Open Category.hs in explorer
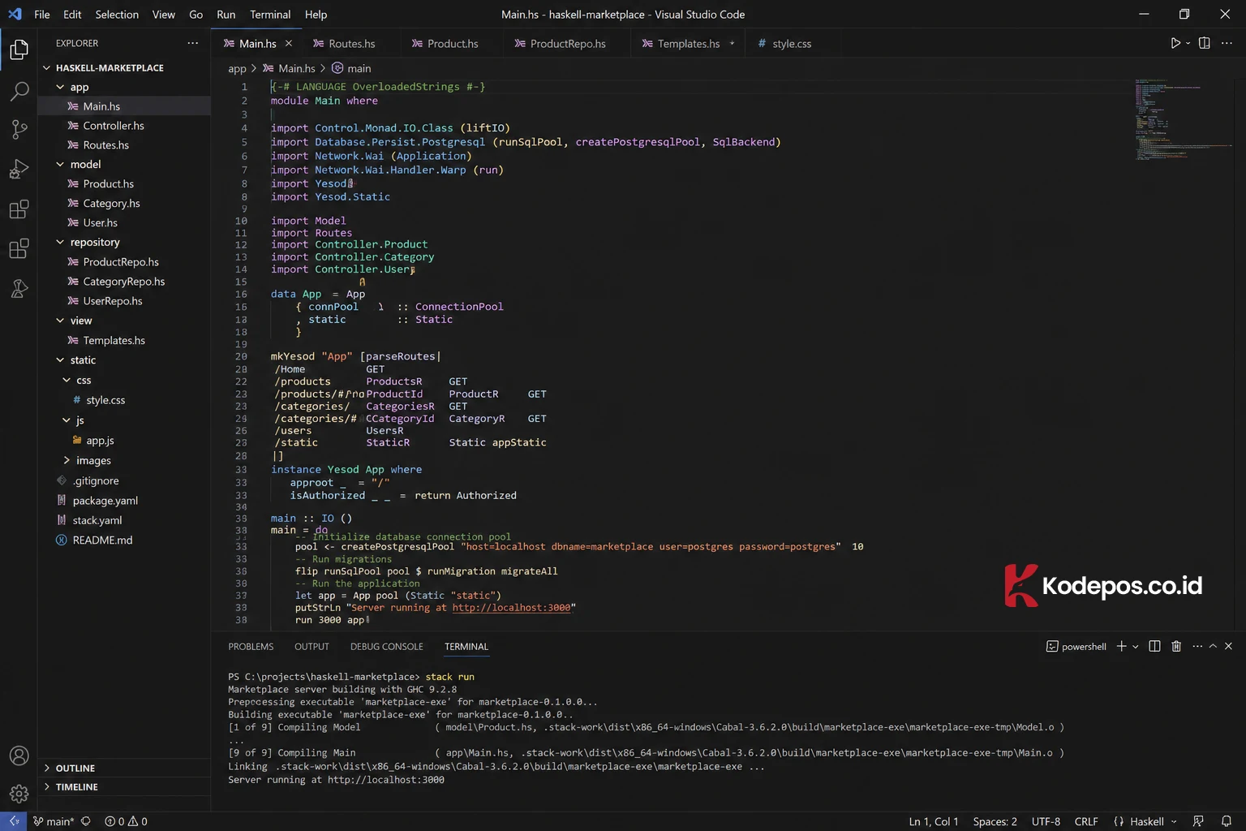1246x831 pixels. coord(111,204)
